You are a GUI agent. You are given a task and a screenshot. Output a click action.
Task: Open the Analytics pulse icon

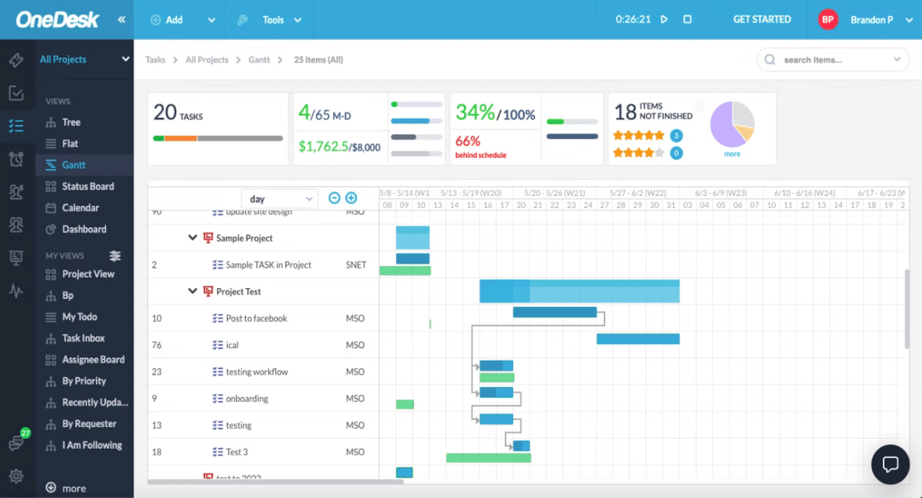(x=16, y=290)
